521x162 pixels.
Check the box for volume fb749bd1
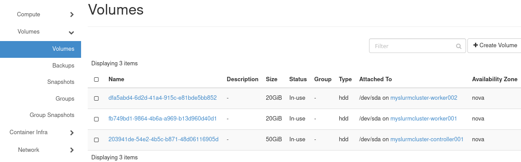coord(97,119)
